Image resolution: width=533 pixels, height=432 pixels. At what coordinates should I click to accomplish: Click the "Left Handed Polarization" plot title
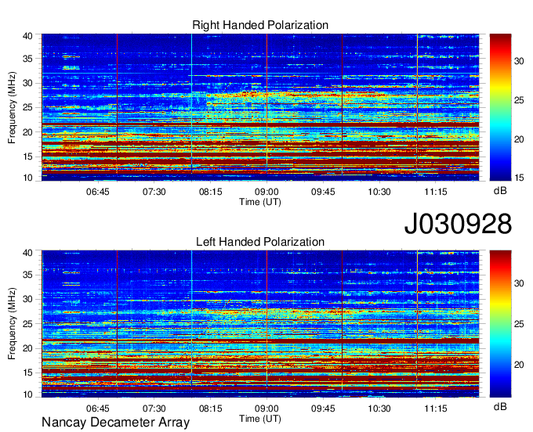tap(260, 242)
